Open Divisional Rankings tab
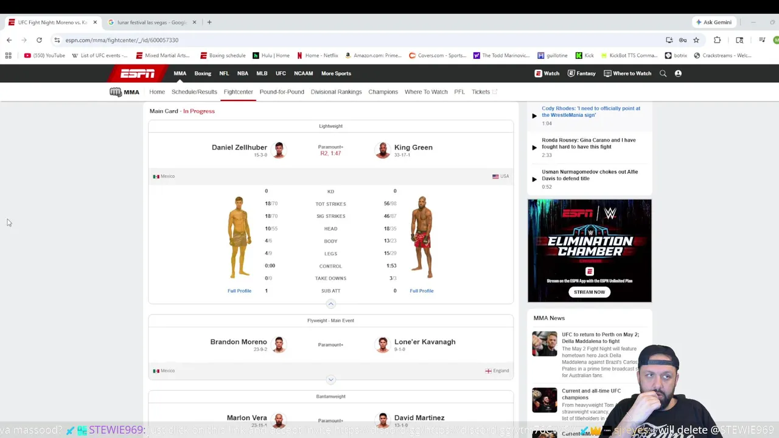779x438 pixels. 336,92
